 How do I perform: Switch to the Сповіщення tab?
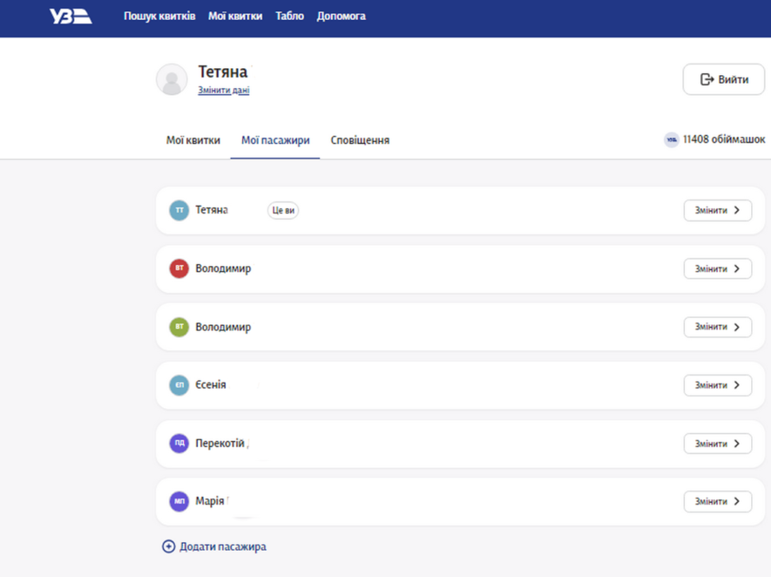click(360, 140)
